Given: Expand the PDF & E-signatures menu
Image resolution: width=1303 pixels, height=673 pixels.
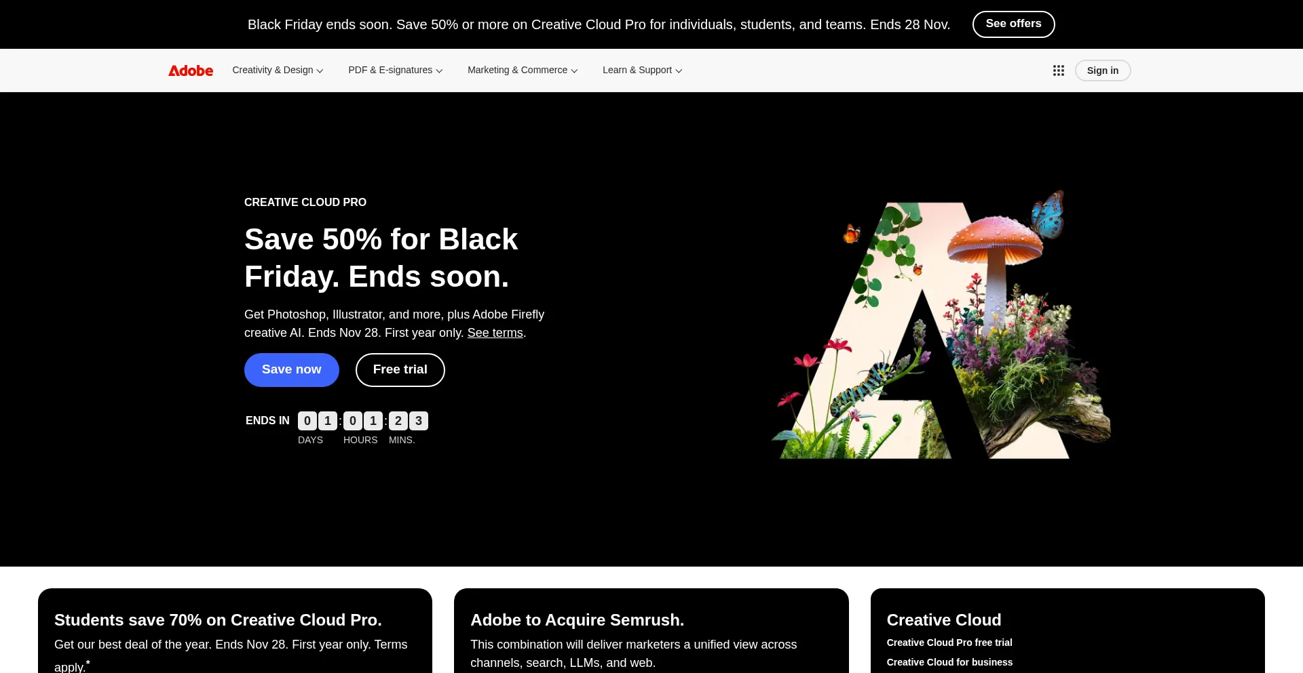Looking at the screenshot, I should [x=396, y=70].
